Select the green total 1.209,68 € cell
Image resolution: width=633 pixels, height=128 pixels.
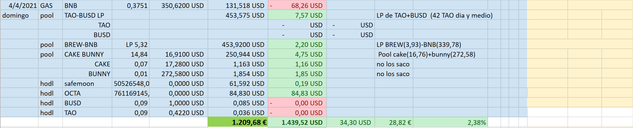pyautogui.click(x=238, y=122)
